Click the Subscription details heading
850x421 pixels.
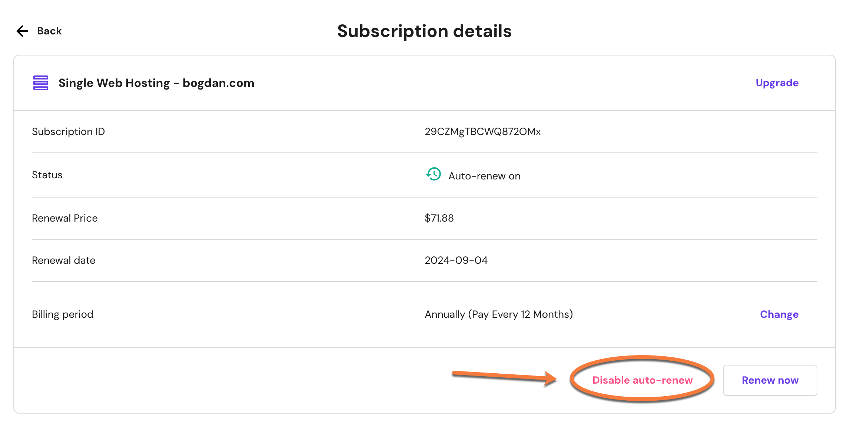point(424,31)
